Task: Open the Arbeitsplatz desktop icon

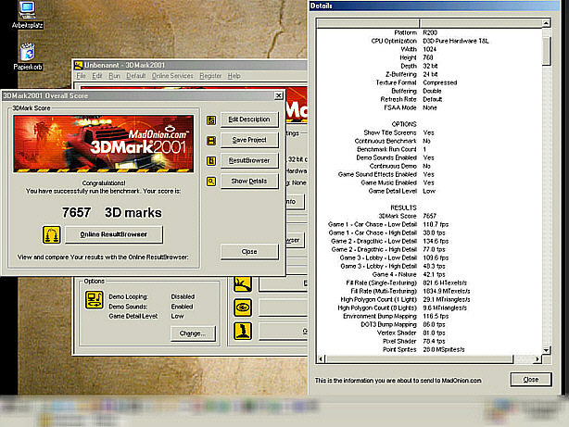Action: (27, 15)
